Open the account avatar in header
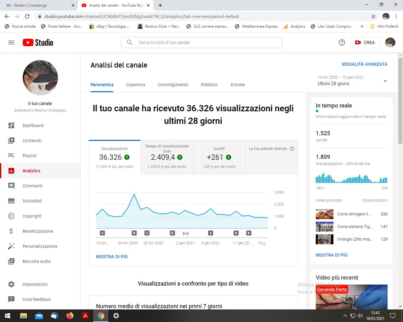The height and width of the screenshot is (322, 403). (x=390, y=42)
